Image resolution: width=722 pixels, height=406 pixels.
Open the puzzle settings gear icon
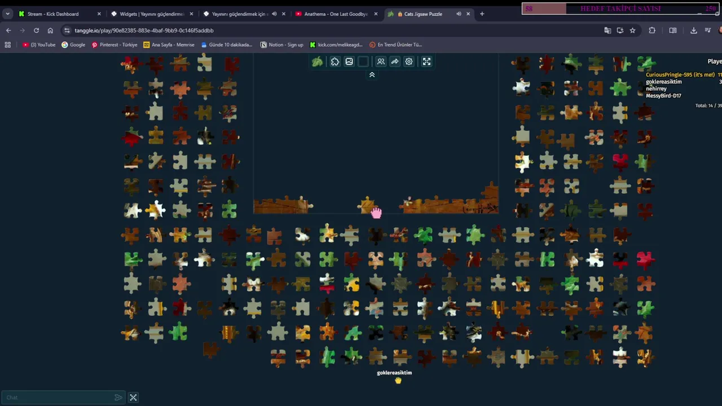click(x=409, y=61)
